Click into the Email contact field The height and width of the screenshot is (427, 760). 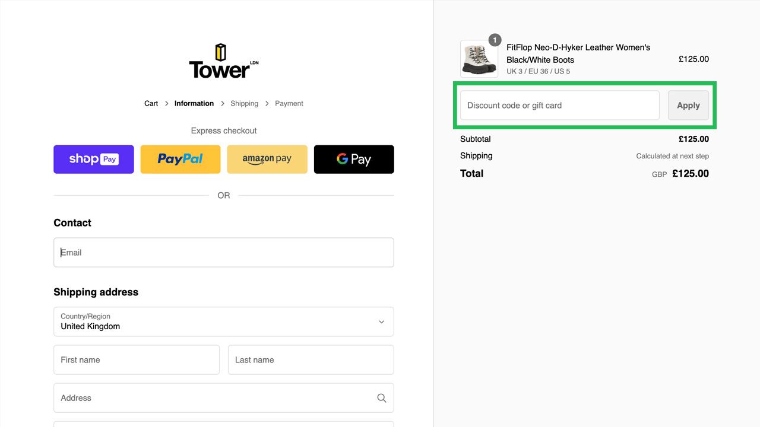click(x=224, y=253)
